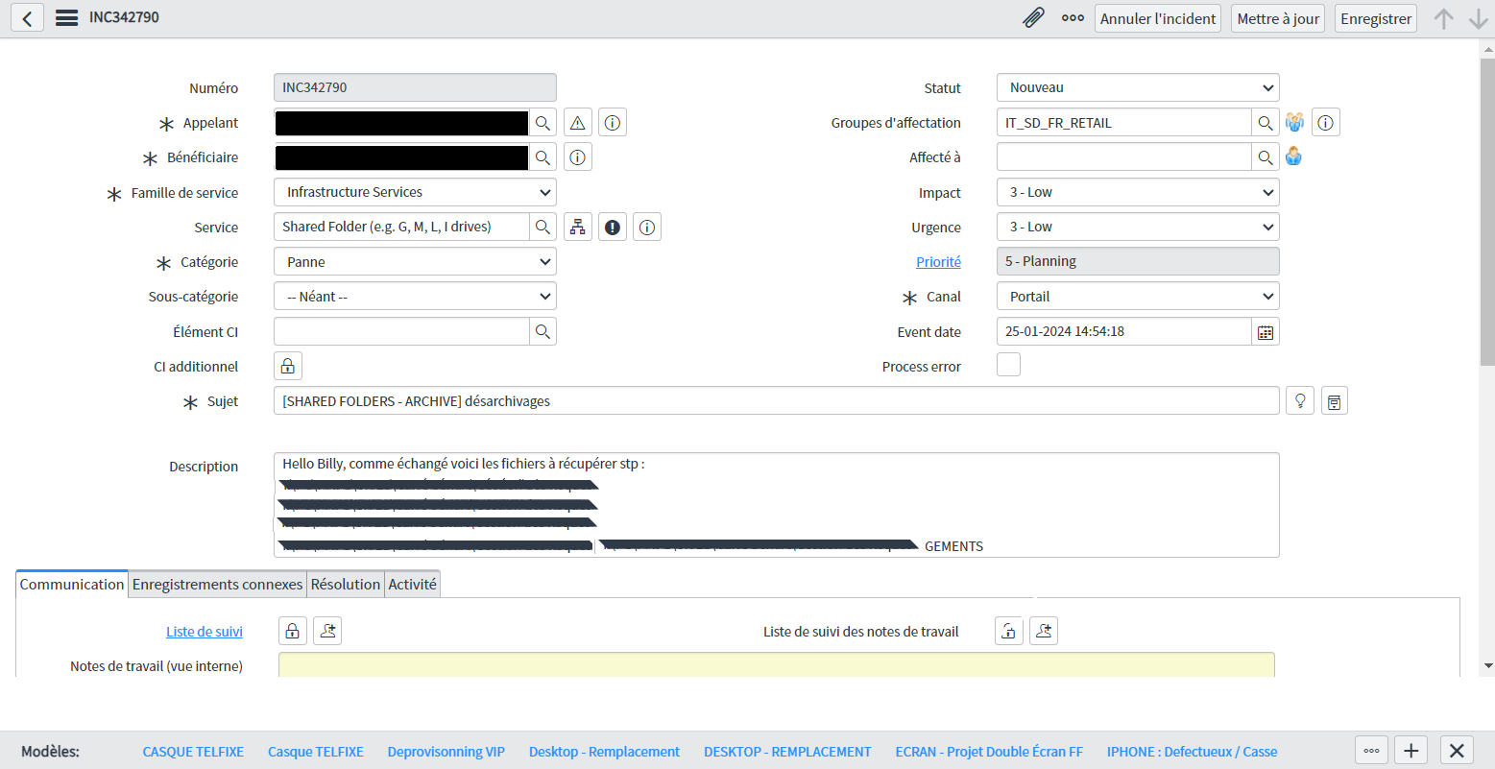Unlock the CI additionnel lock icon
Viewport: 1495px width, 769px height.
tap(288, 367)
